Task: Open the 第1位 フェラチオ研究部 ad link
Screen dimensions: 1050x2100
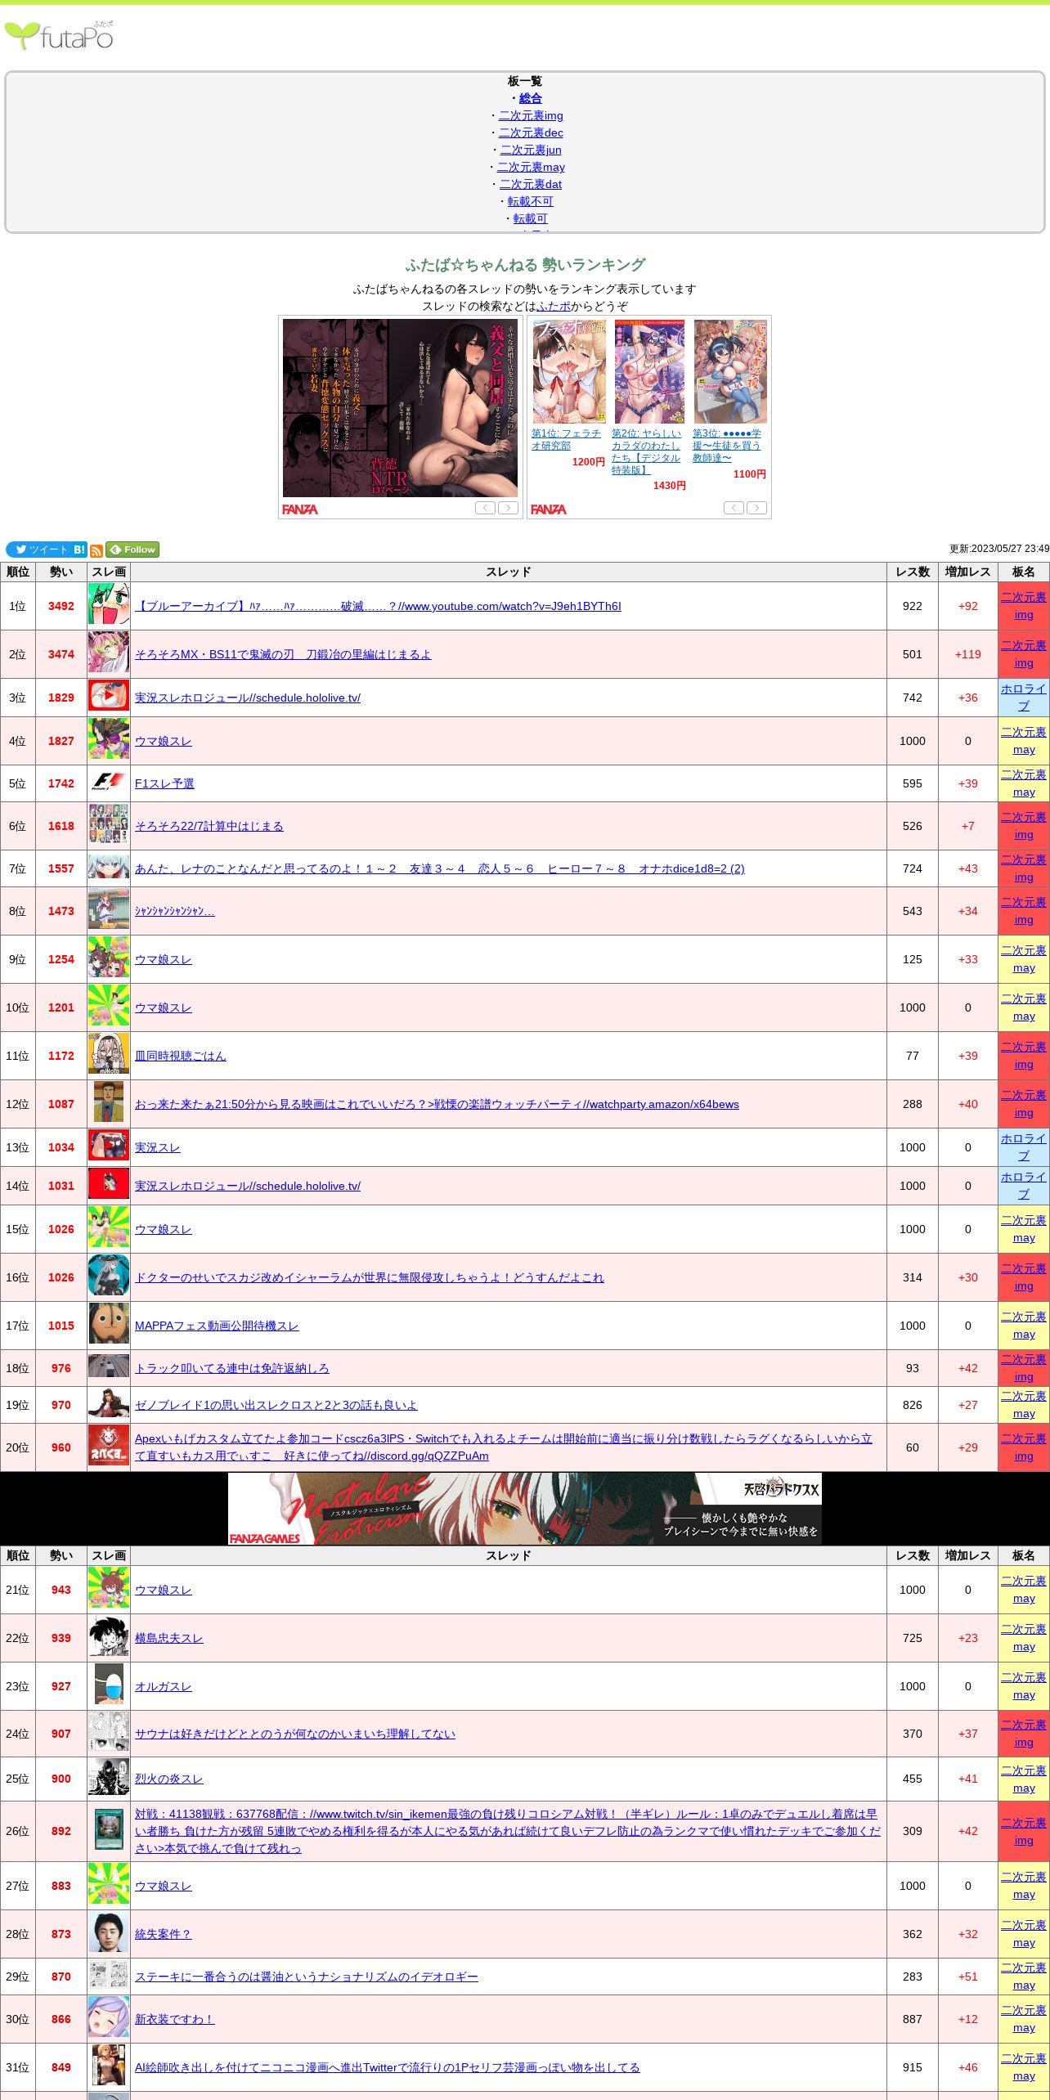Action: pos(566,439)
